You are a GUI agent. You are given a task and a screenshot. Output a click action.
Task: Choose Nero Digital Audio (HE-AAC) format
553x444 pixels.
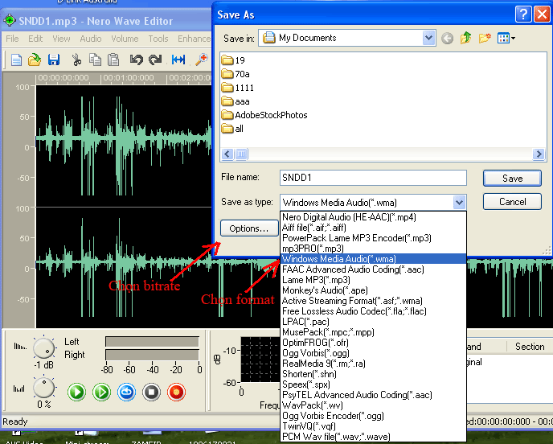[x=373, y=217]
